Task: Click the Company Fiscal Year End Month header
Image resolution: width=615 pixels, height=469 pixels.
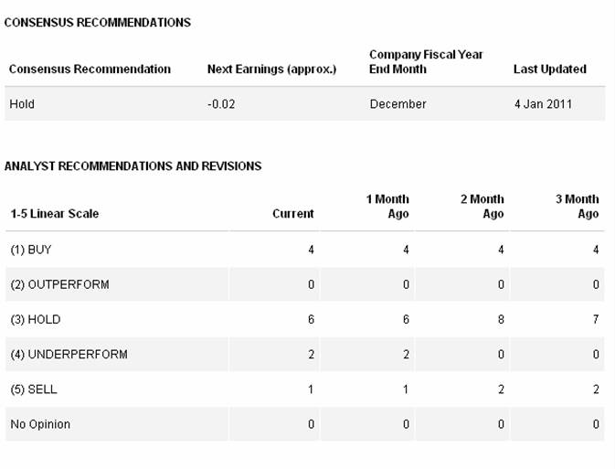Action: (426, 62)
